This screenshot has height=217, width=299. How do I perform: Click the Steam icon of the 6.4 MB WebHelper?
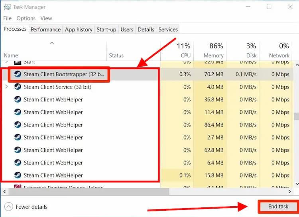pos(18,162)
